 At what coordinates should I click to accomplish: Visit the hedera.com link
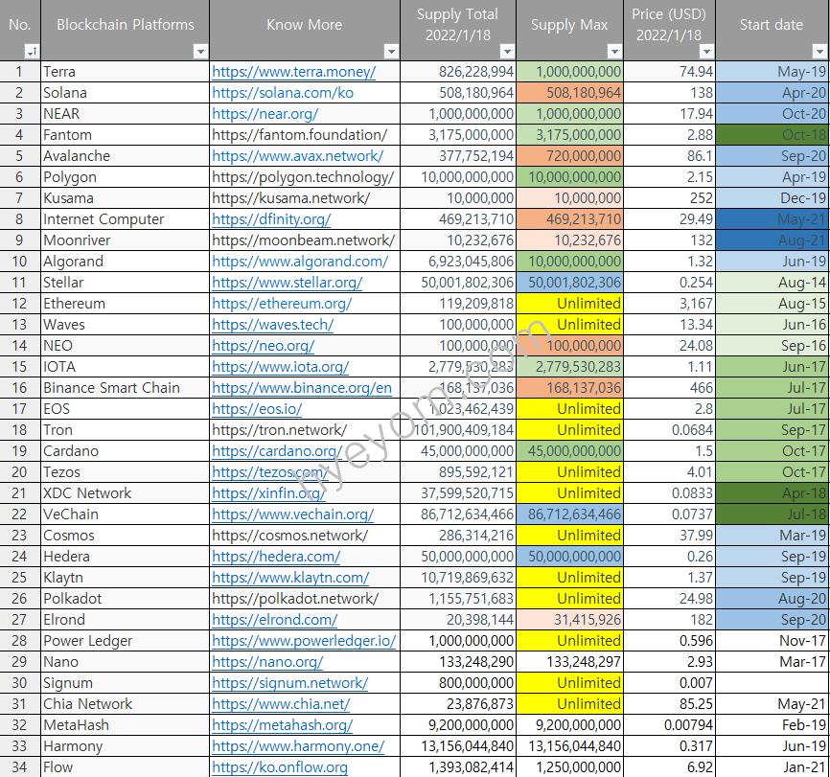coord(276,557)
